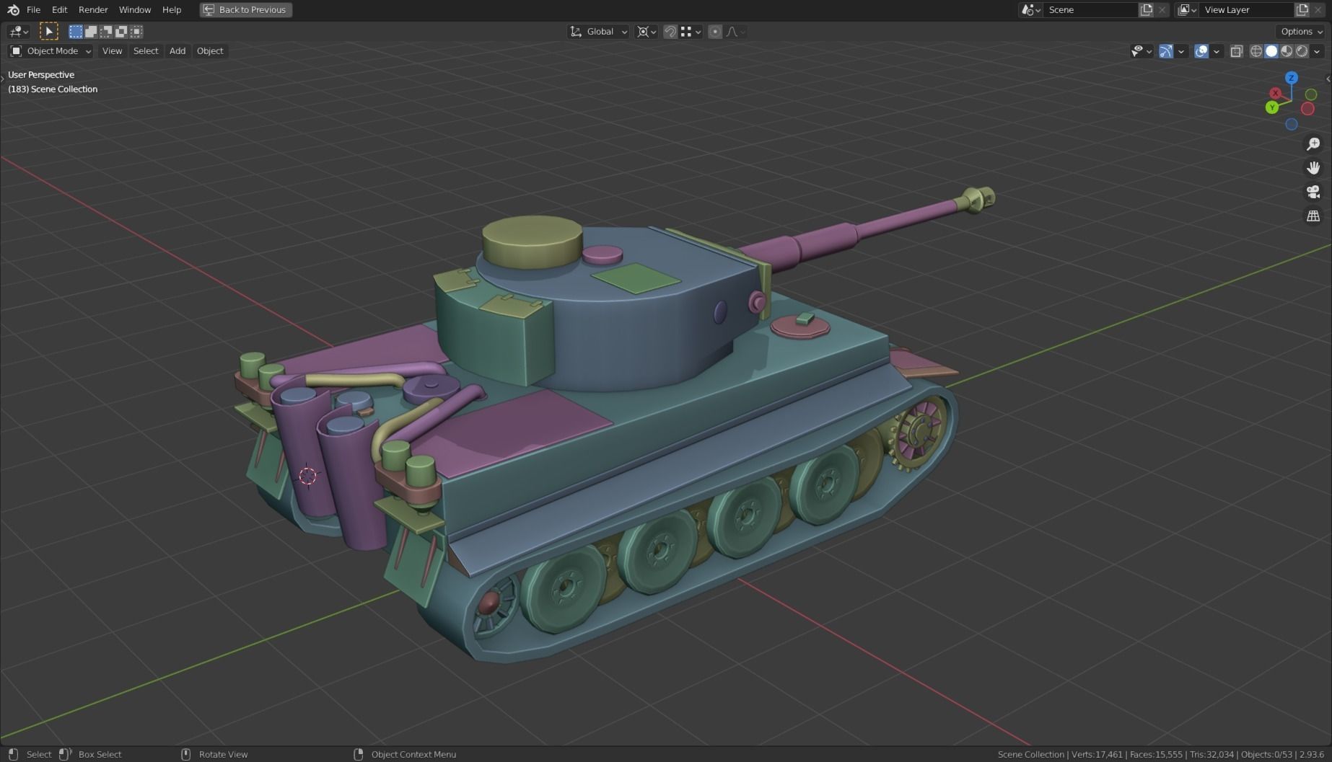Click the zoom view magnifier icon
Image resolution: width=1332 pixels, height=762 pixels.
click(x=1313, y=144)
